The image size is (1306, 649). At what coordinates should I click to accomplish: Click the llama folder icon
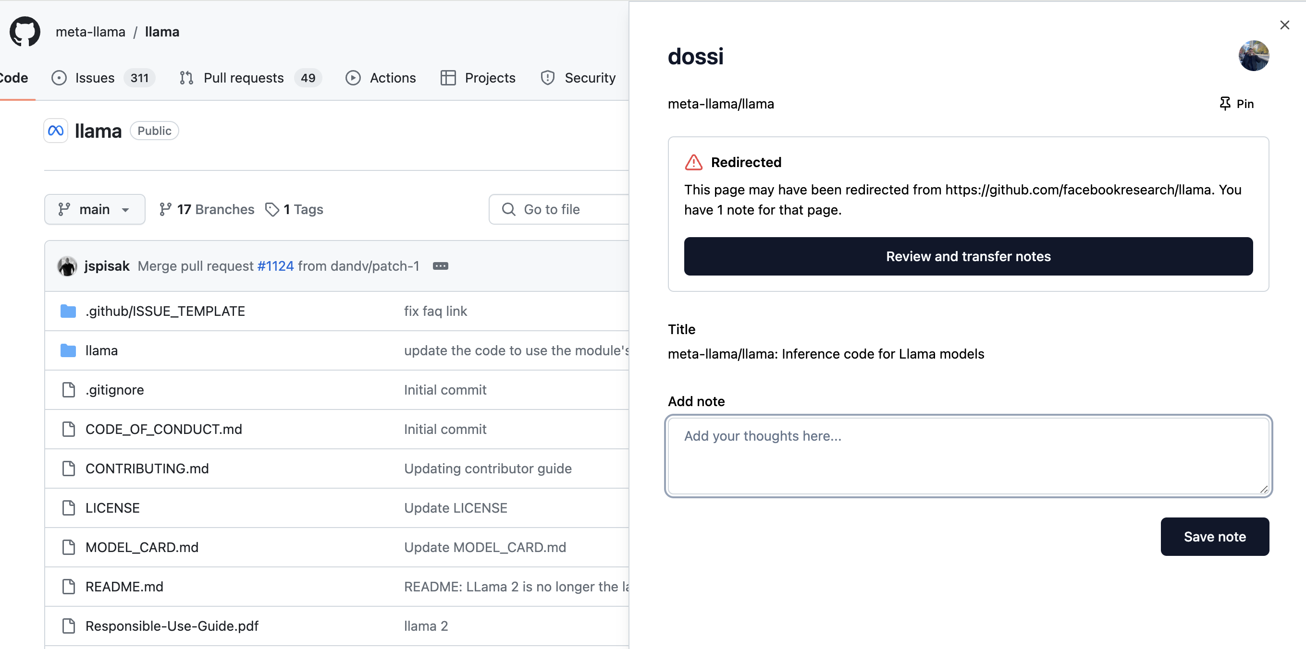tap(68, 350)
